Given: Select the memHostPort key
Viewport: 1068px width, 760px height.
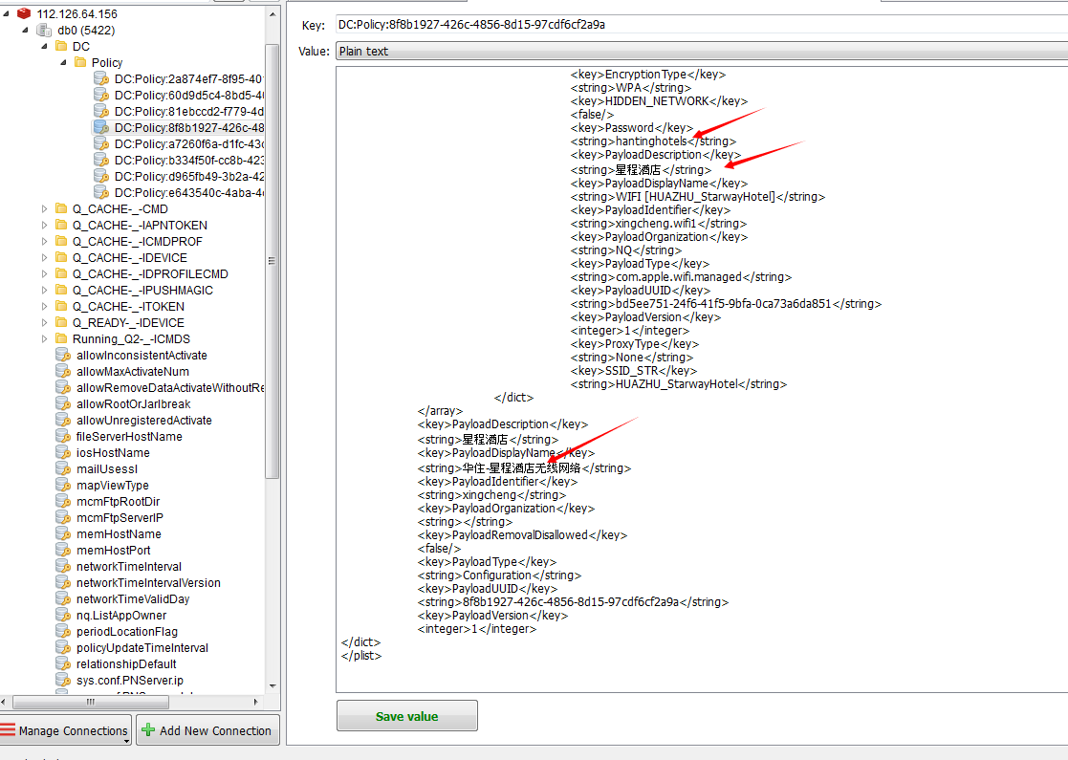Looking at the screenshot, I should click(113, 551).
